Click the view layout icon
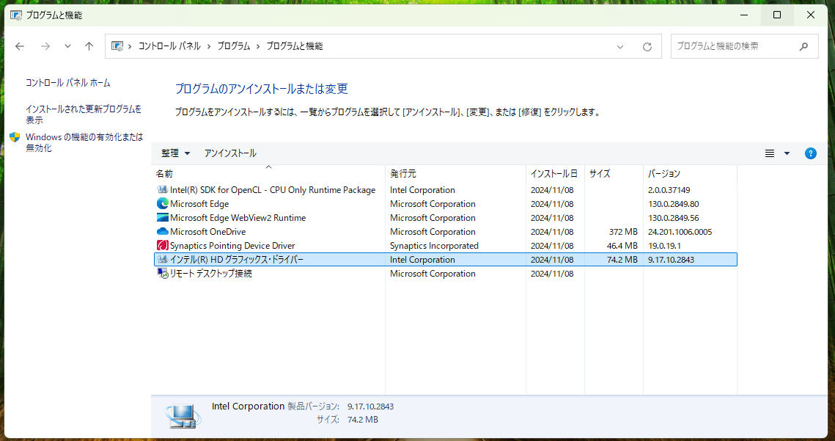Image resolution: width=835 pixels, height=441 pixels. pos(770,153)
